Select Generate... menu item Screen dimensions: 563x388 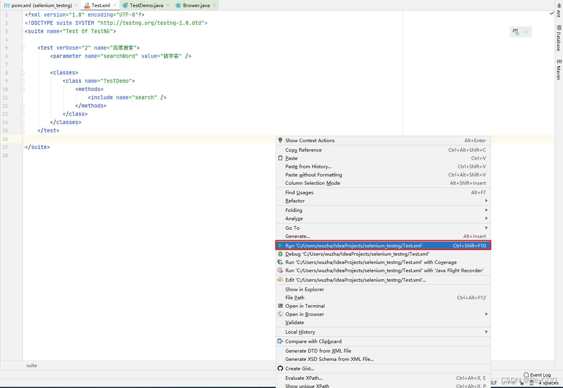coord(383,236)
